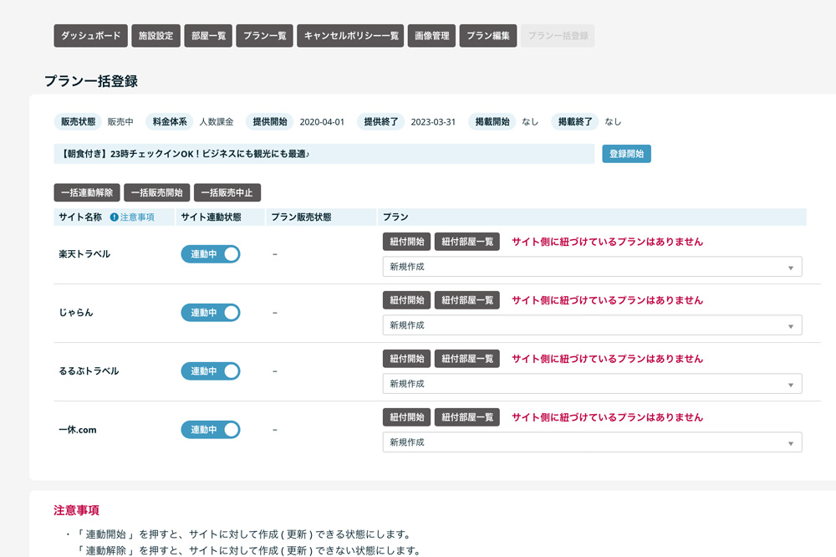Open 新規作成 dropdown for るるぶトラベル
The width and height of the screenshot is (836, 557).
(x=591, y=384)
